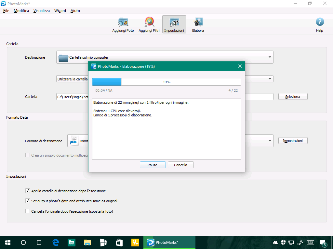Open the yellow iL taskbar app
The image size is (333, 249).
tap(135, 243)
